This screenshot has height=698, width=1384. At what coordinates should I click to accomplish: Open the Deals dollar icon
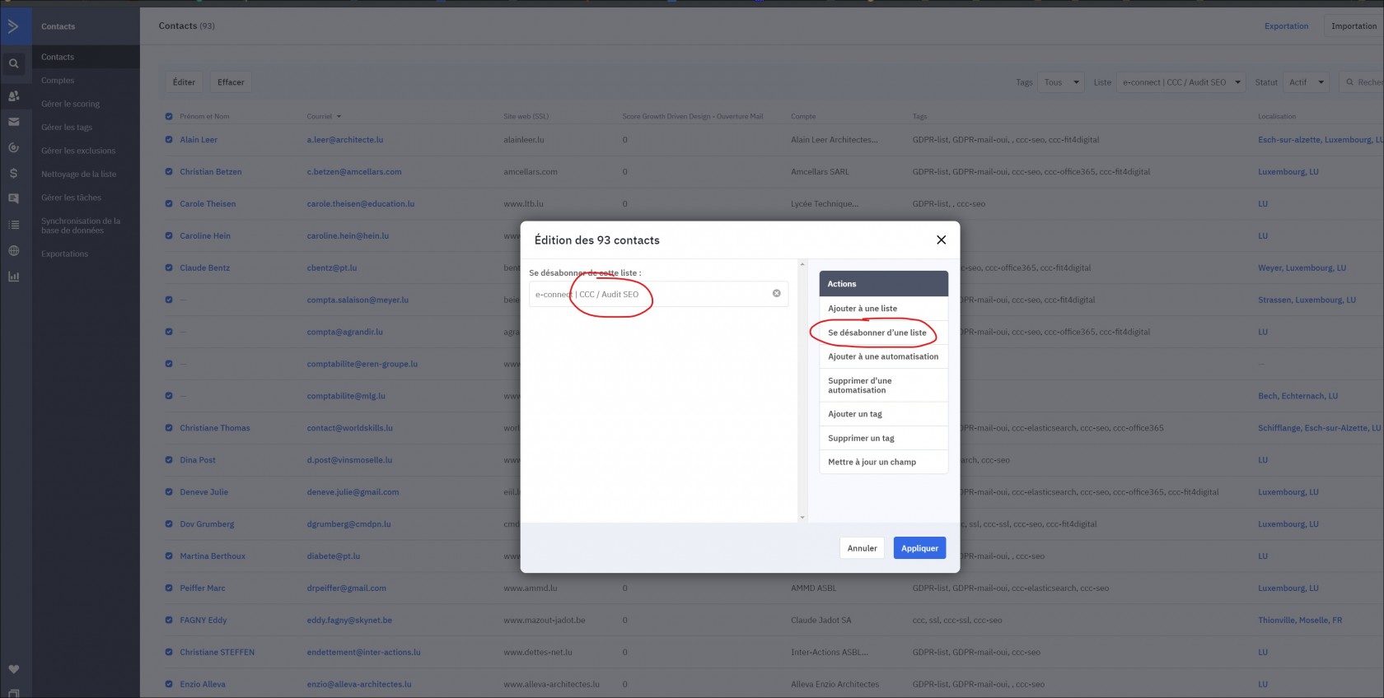[x=13, y=174]
